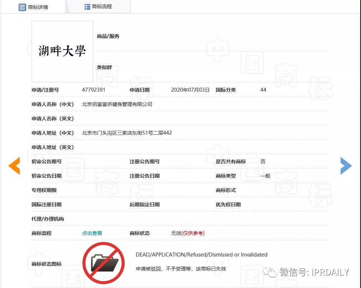The height and width of the screenshot is (288, 361).
Task: Open the 点击查看 trademark process link
Action: click(x=92, y=233)
